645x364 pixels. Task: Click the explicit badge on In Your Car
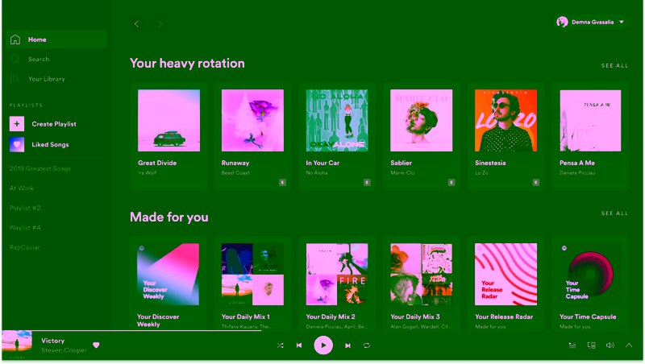[367, 183]
